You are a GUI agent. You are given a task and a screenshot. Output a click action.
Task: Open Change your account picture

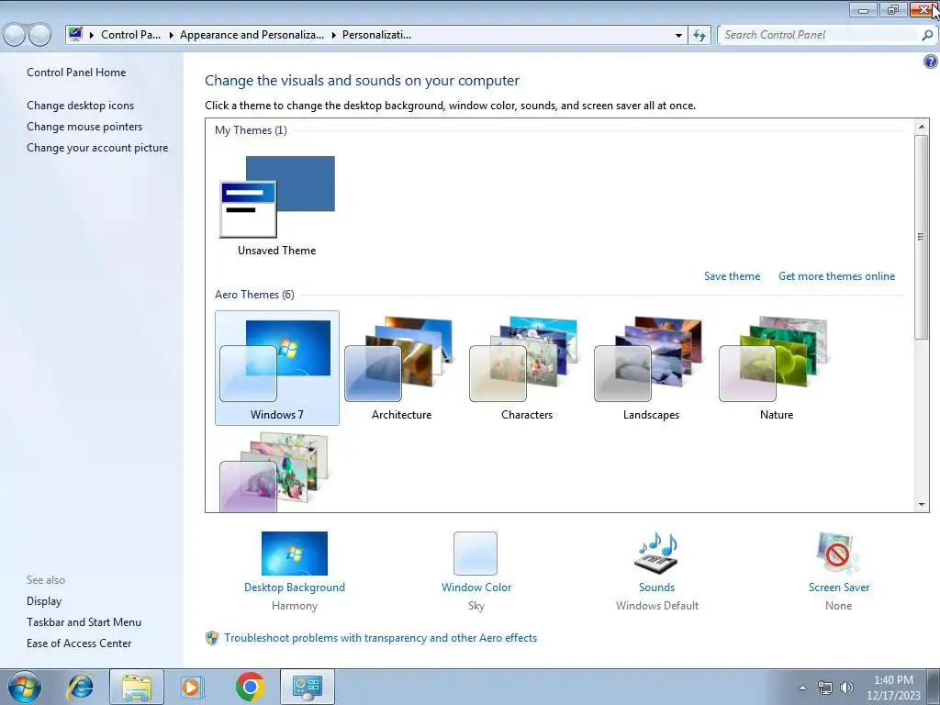point(97,148)
